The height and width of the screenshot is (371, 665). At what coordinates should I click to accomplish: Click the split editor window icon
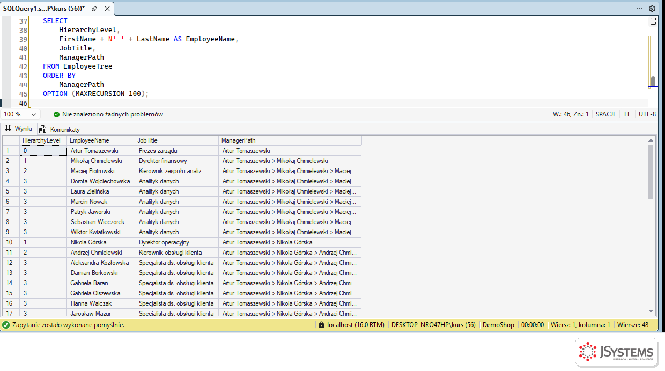coord(653,21)
